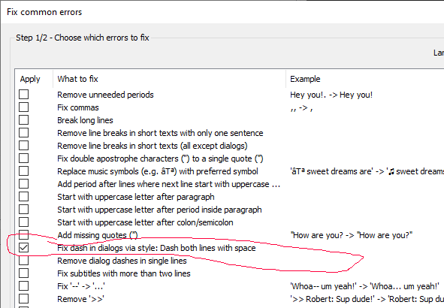Select the 'Fix commas' row text

point(78,107)
